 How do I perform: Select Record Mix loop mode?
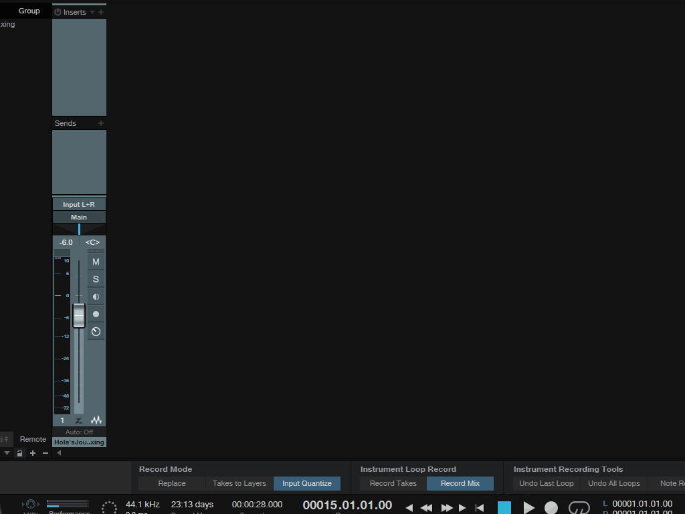point(460,483)
